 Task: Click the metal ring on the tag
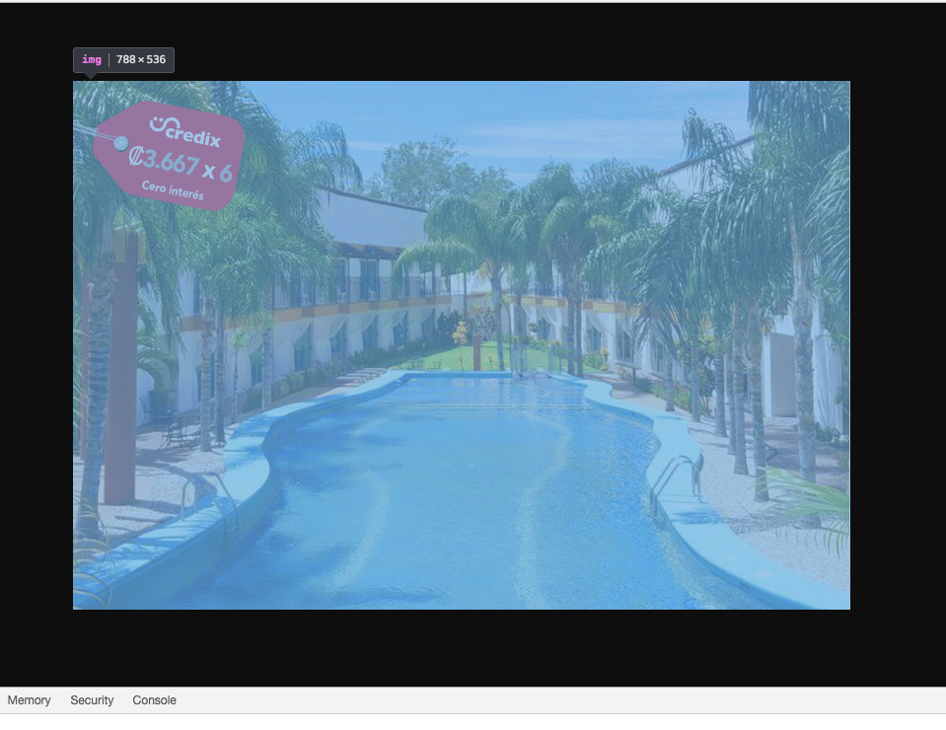[120, 143]
